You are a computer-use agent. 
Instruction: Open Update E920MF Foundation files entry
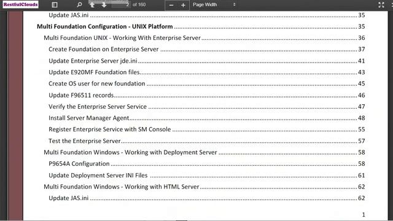[94, 72]
